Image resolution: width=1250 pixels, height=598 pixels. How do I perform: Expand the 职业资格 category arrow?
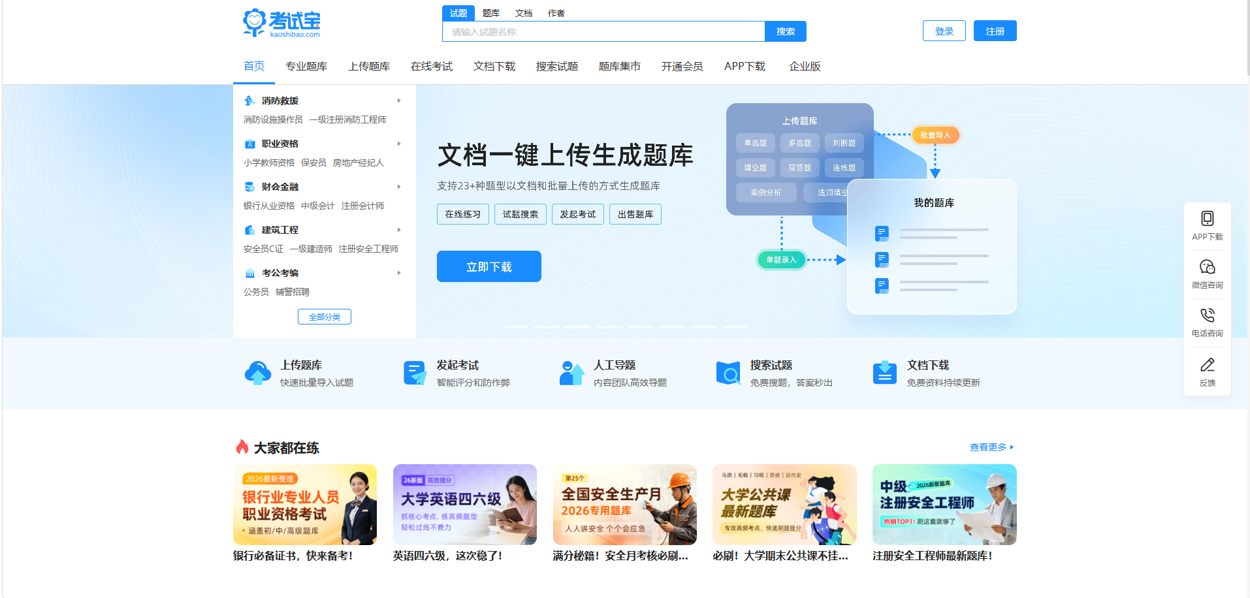coord(399,144)
